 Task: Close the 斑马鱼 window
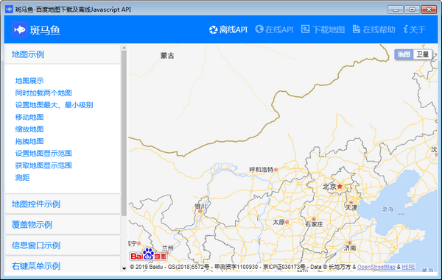pyautogui.click(x=429, y=10)
